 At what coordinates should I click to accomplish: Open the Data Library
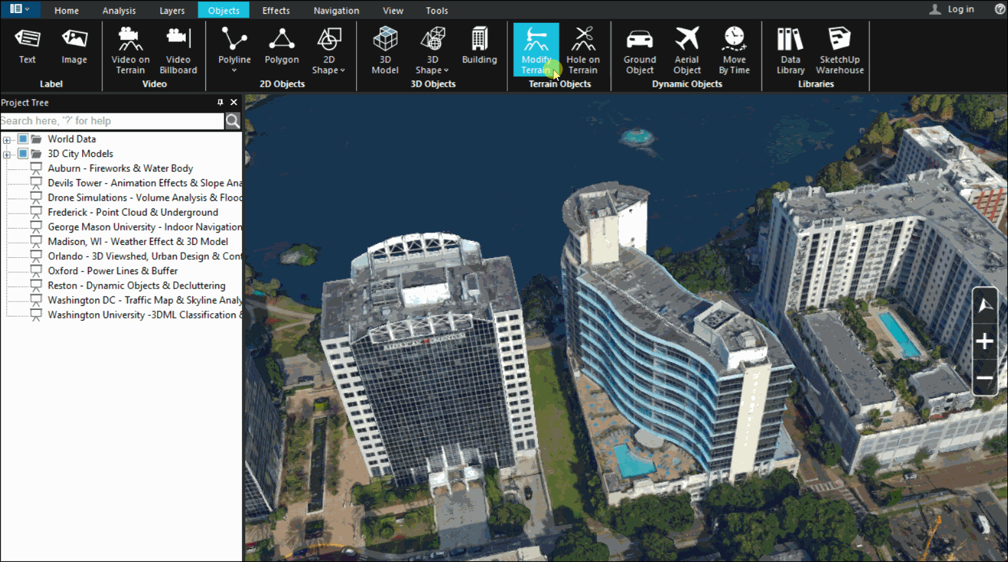coord(790,51)
